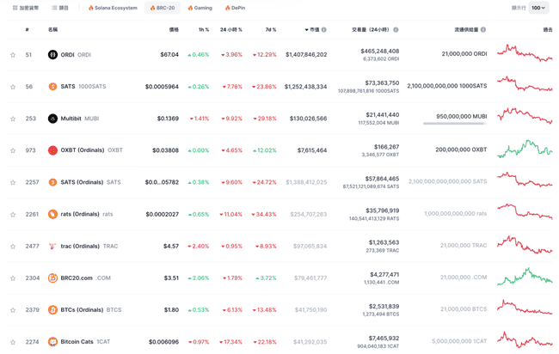Open Multibit 7-day sparkline chart

(525, 116)
